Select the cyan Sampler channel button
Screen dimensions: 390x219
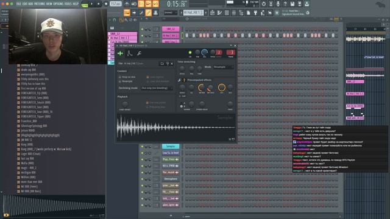pos(171,147)
